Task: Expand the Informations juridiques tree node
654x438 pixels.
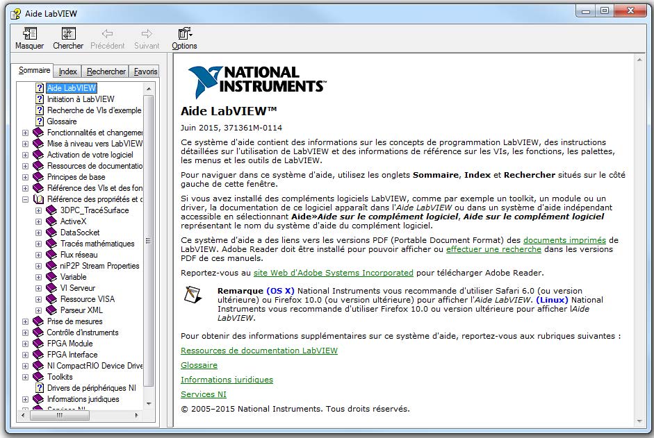Action: click(x=26, y=399)
